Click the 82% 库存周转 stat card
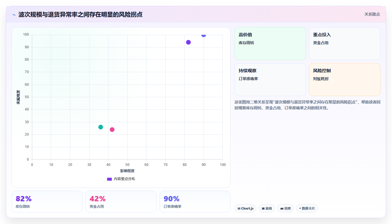Viewport: 392px width, 224px height. [47, 202]
